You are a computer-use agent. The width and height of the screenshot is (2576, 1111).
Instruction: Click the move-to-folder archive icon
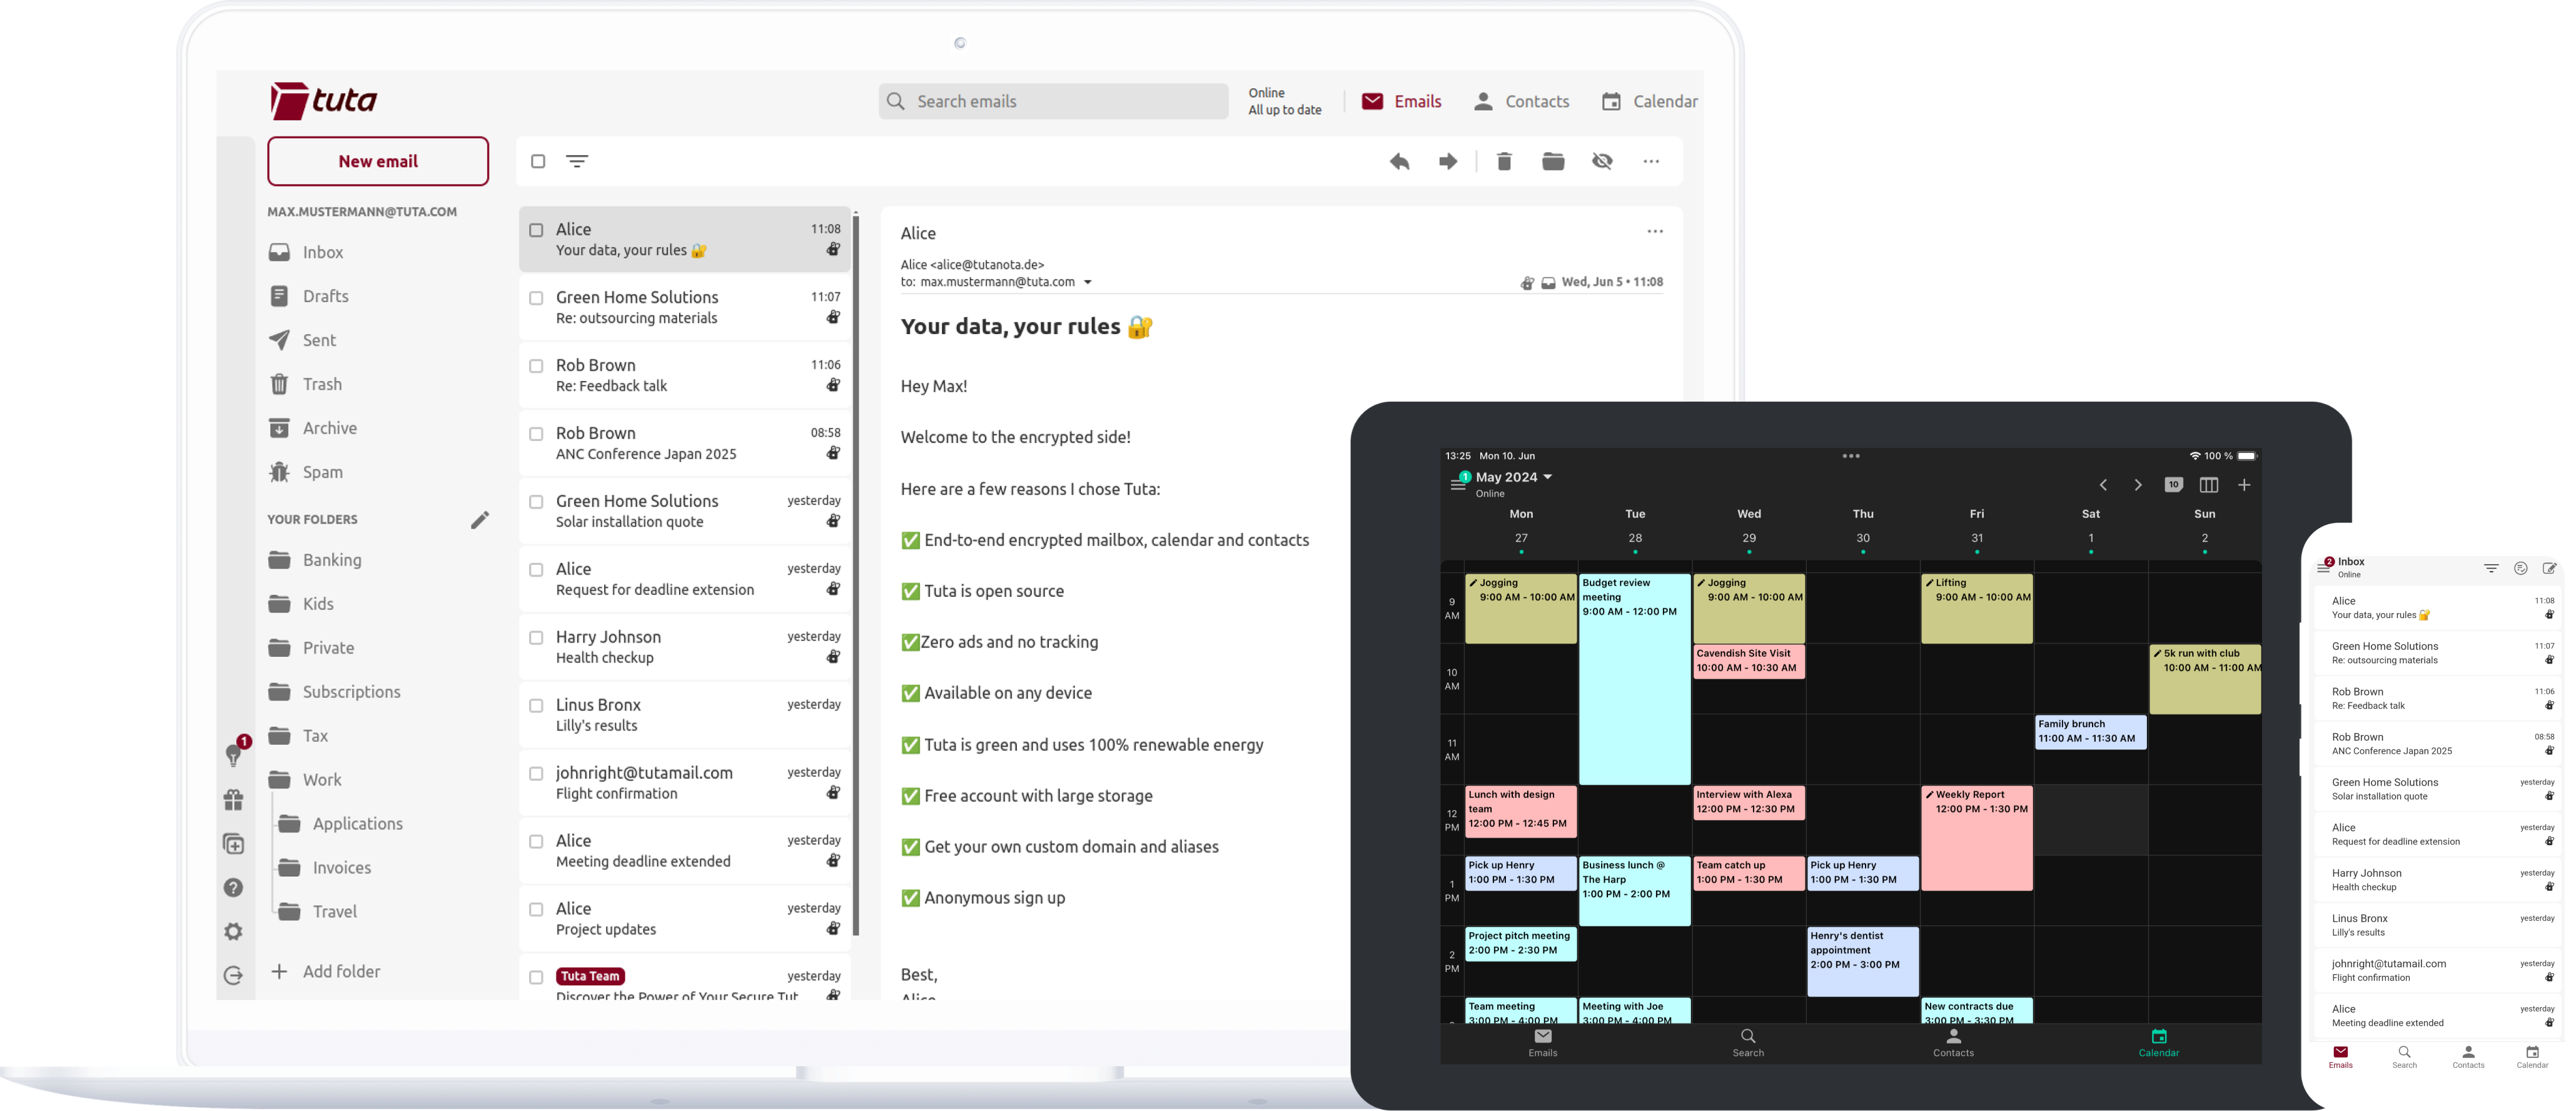click(1552, 161)
